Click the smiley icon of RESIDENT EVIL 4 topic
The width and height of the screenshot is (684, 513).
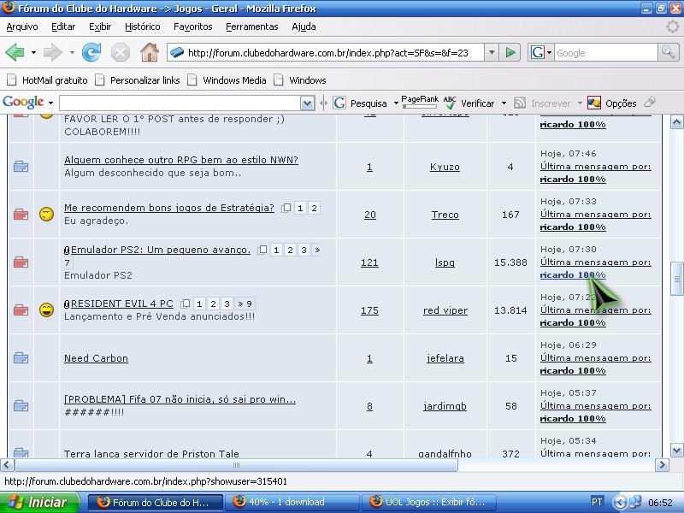click(47, 310)
